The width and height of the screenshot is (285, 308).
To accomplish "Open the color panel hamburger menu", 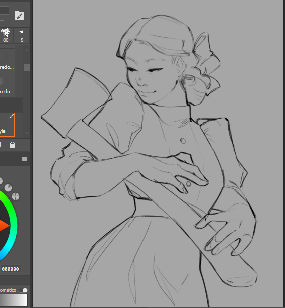I will click(25, 159).
